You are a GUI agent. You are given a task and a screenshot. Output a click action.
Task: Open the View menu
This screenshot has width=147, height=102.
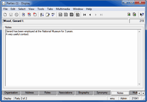coord(31,9)
